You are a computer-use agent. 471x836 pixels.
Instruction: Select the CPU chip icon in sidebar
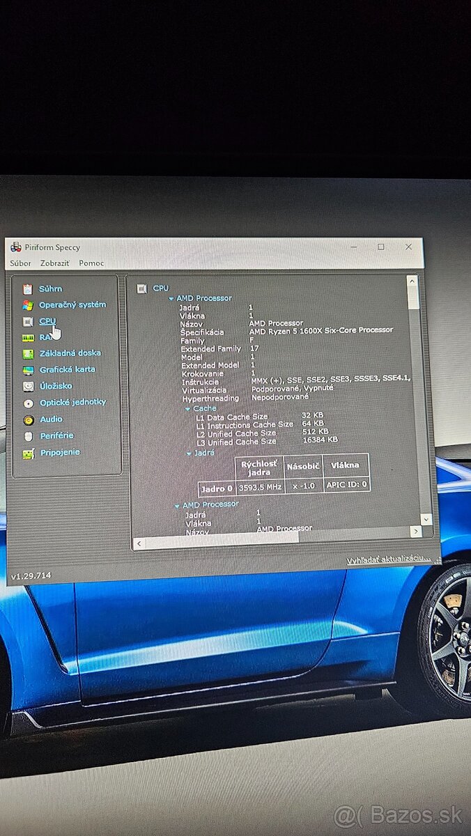point(27,321)
